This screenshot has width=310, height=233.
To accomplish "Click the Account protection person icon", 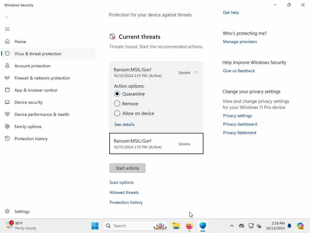I will tap(7, 66).
